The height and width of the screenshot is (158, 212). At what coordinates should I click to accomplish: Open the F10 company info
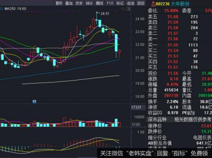click(x=110, y=3)
